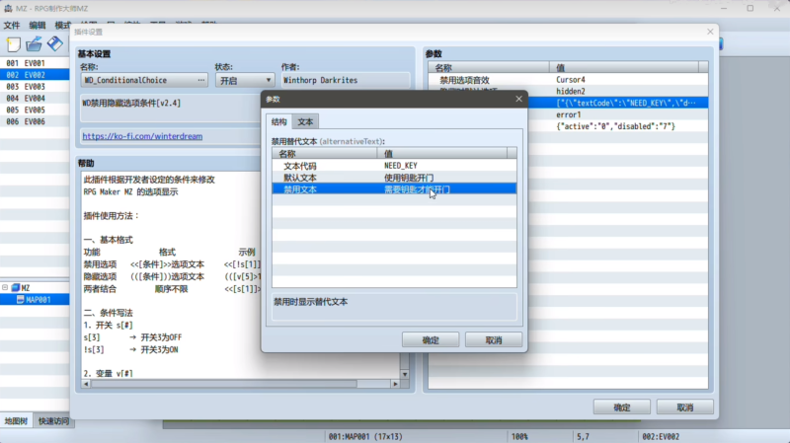Screen dimensions: 790x443
Task: Click the 值 column header in 参数 dialog
Action: coord(441,154)
